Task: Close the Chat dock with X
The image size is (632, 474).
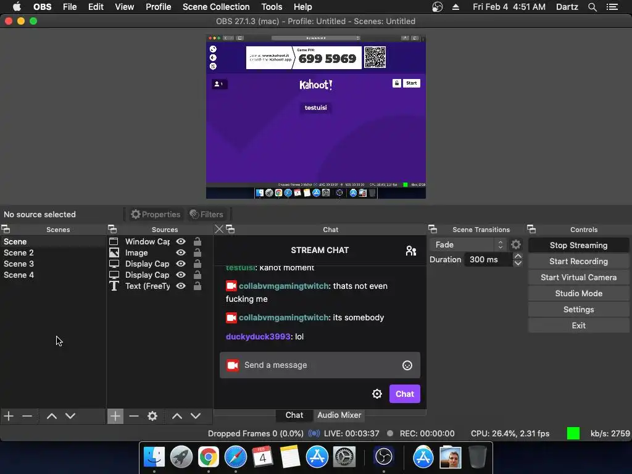Action: [219, 230]
